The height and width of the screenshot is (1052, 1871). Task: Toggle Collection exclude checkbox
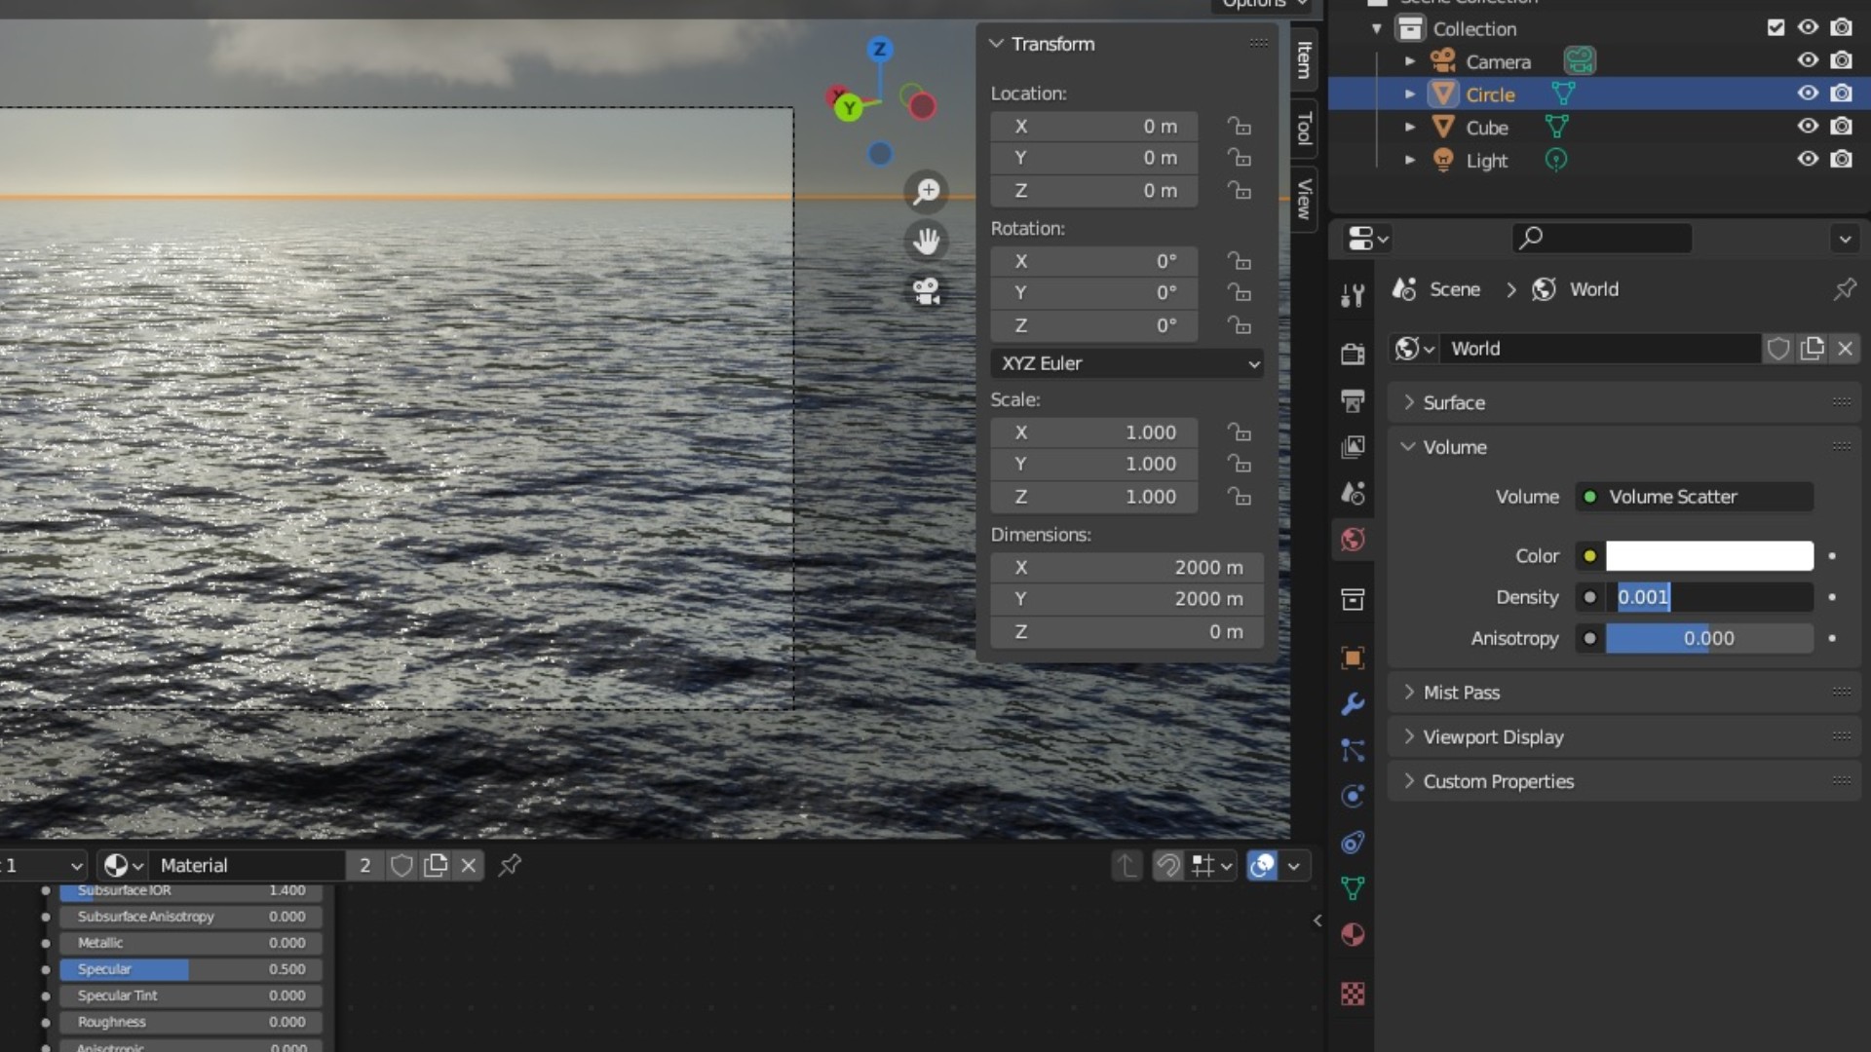coord(1776,27)
